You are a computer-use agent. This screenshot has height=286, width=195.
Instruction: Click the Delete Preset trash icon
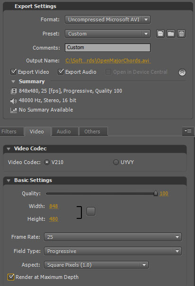(181, 34)
